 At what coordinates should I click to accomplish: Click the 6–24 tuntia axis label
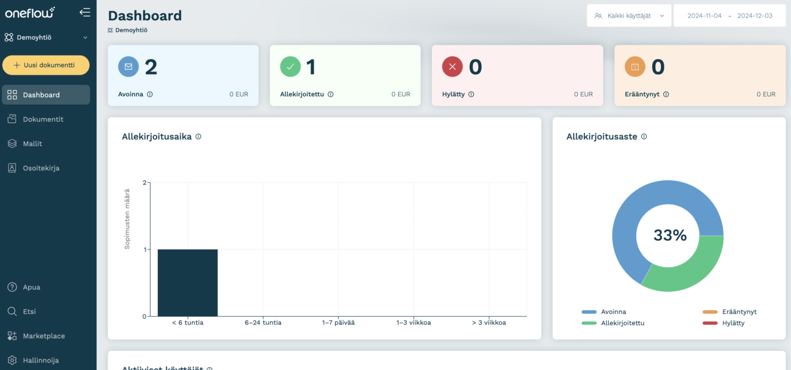(263, 323)
